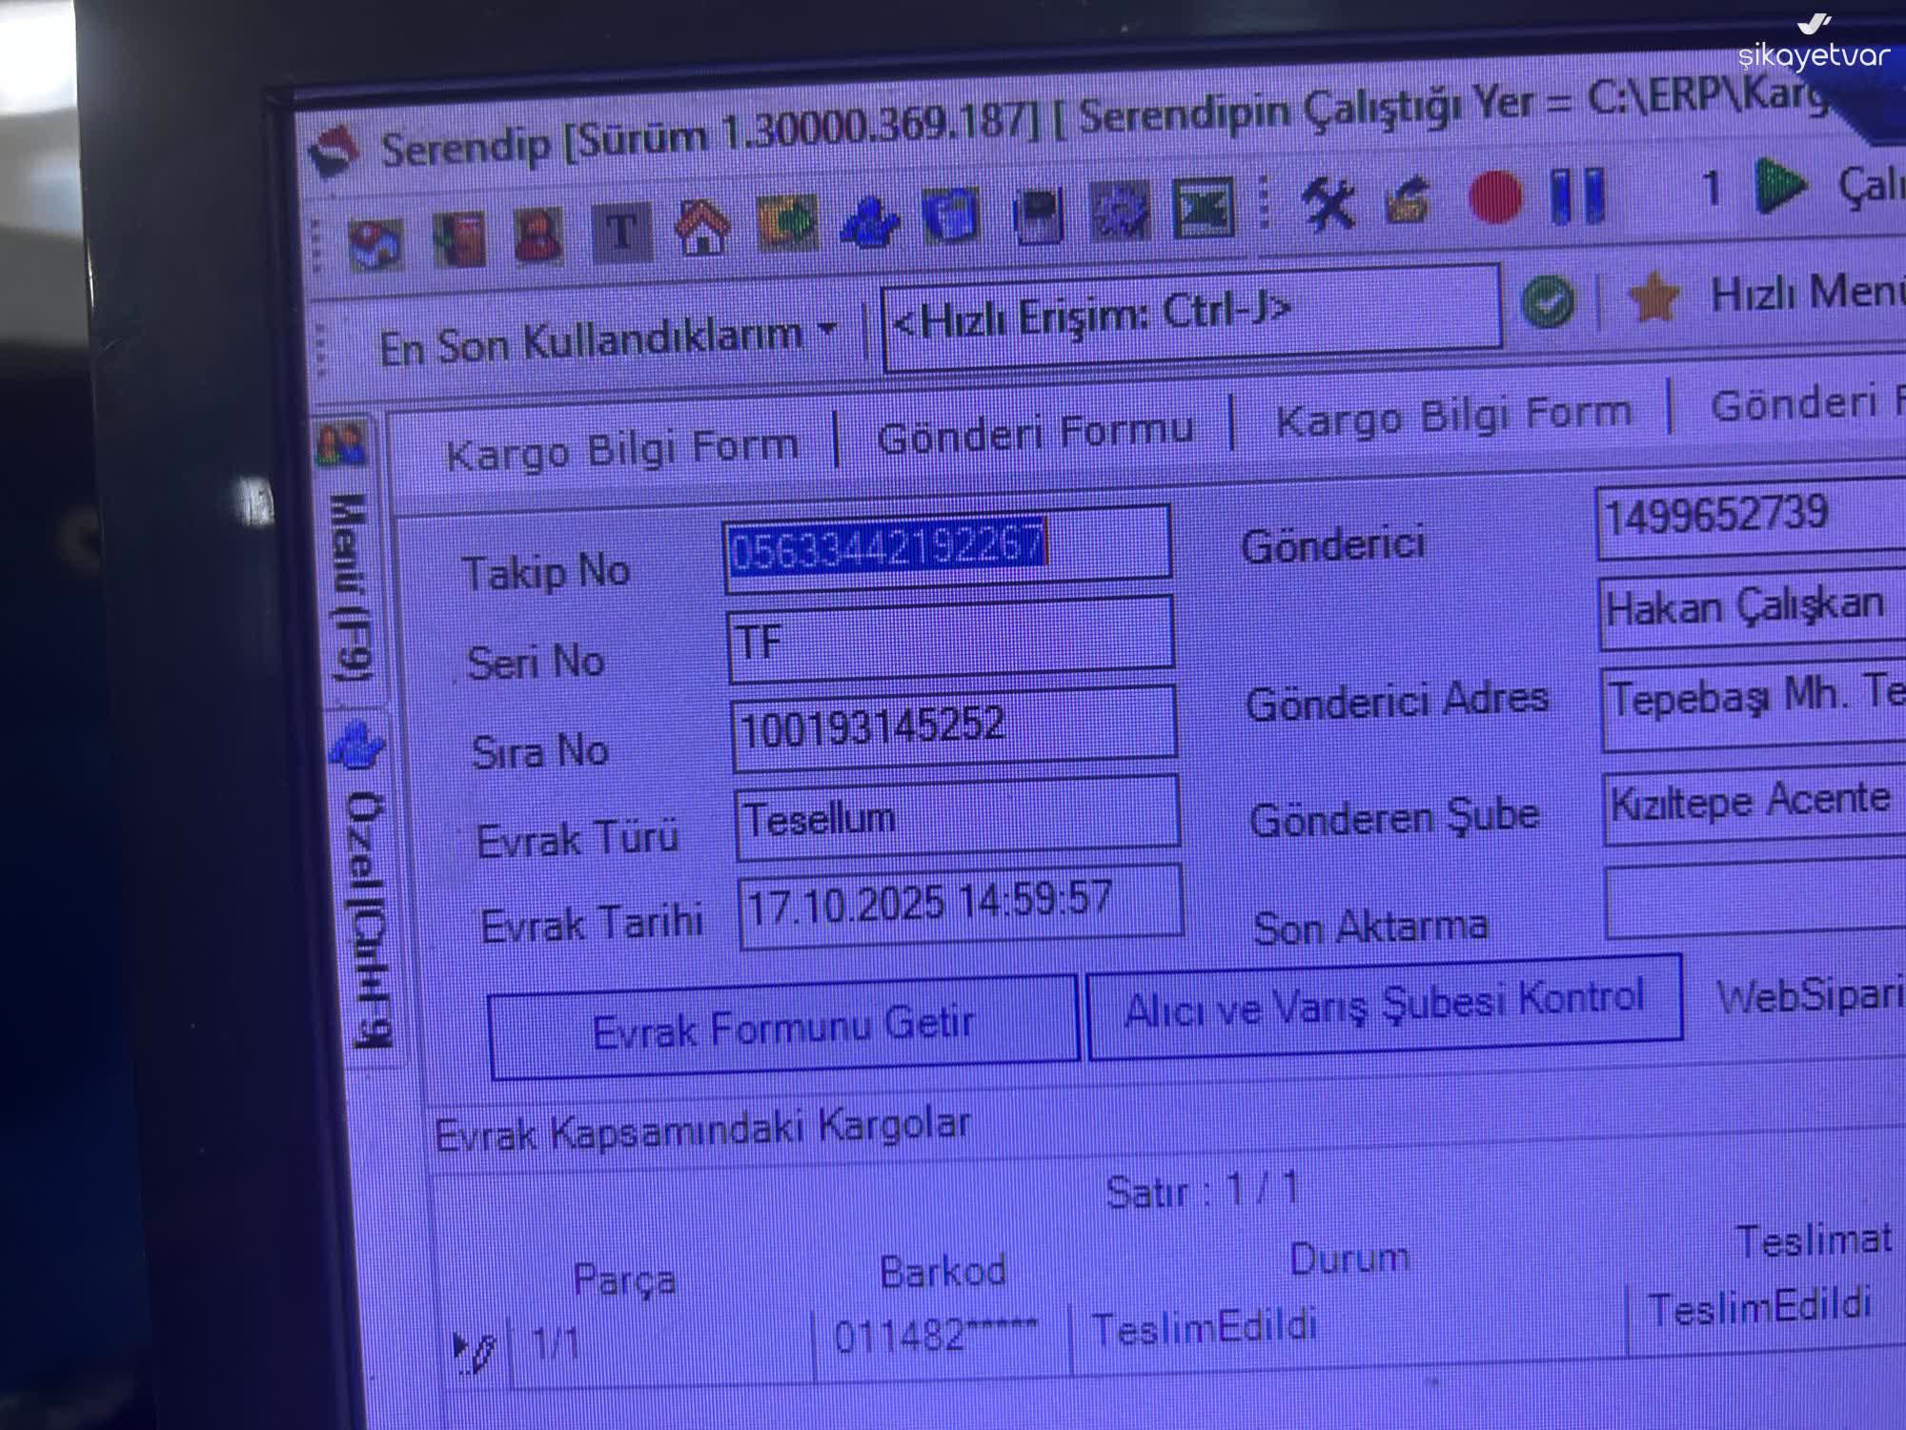This screenshot has height=1430, width=1906.
Task: Click the blue icon above the Özel sidebar tab
Action: point(356,745)
